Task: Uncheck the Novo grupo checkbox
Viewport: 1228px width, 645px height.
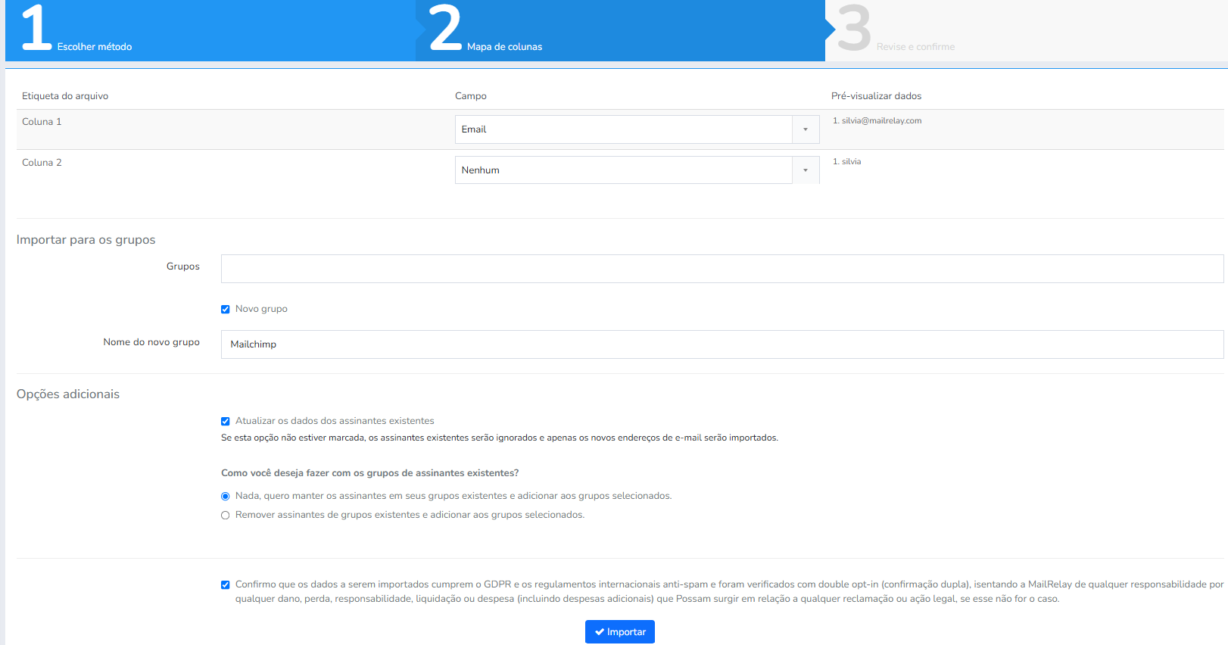Action: click(226, 309)
